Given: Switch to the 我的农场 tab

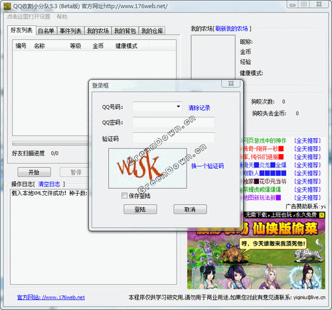Looking at the screenshot, I should tap(98, 31).
